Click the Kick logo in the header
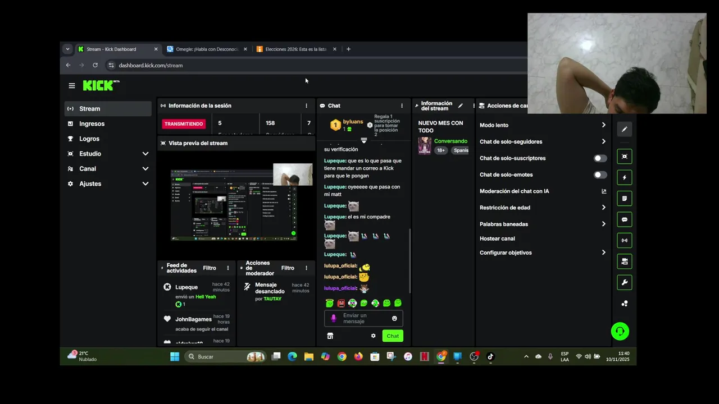Image resolution: width=719 pixels, height=404 pixels. tap(101, 85)
